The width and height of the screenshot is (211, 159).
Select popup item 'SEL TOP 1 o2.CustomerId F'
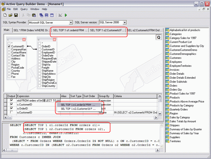(x=78, y=109)
